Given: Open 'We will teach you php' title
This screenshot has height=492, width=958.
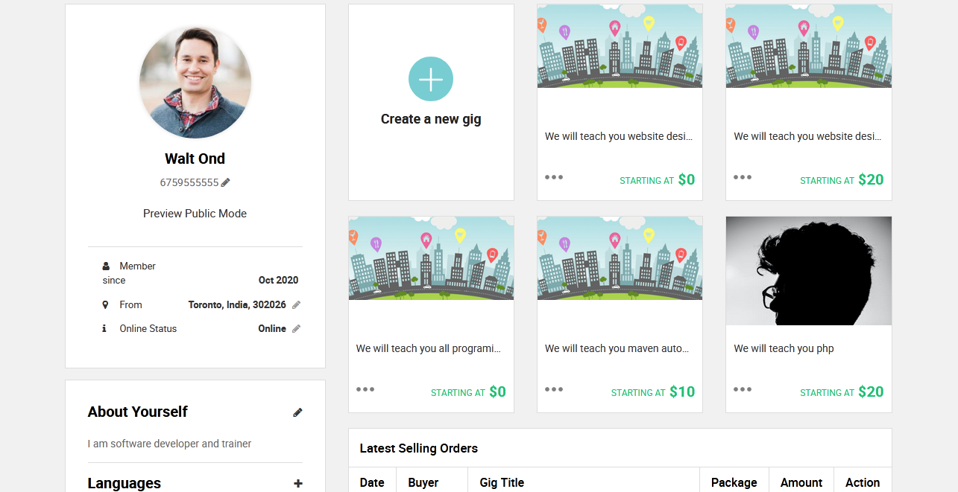Looking at the screenshot, I should (x=784, y=348).
